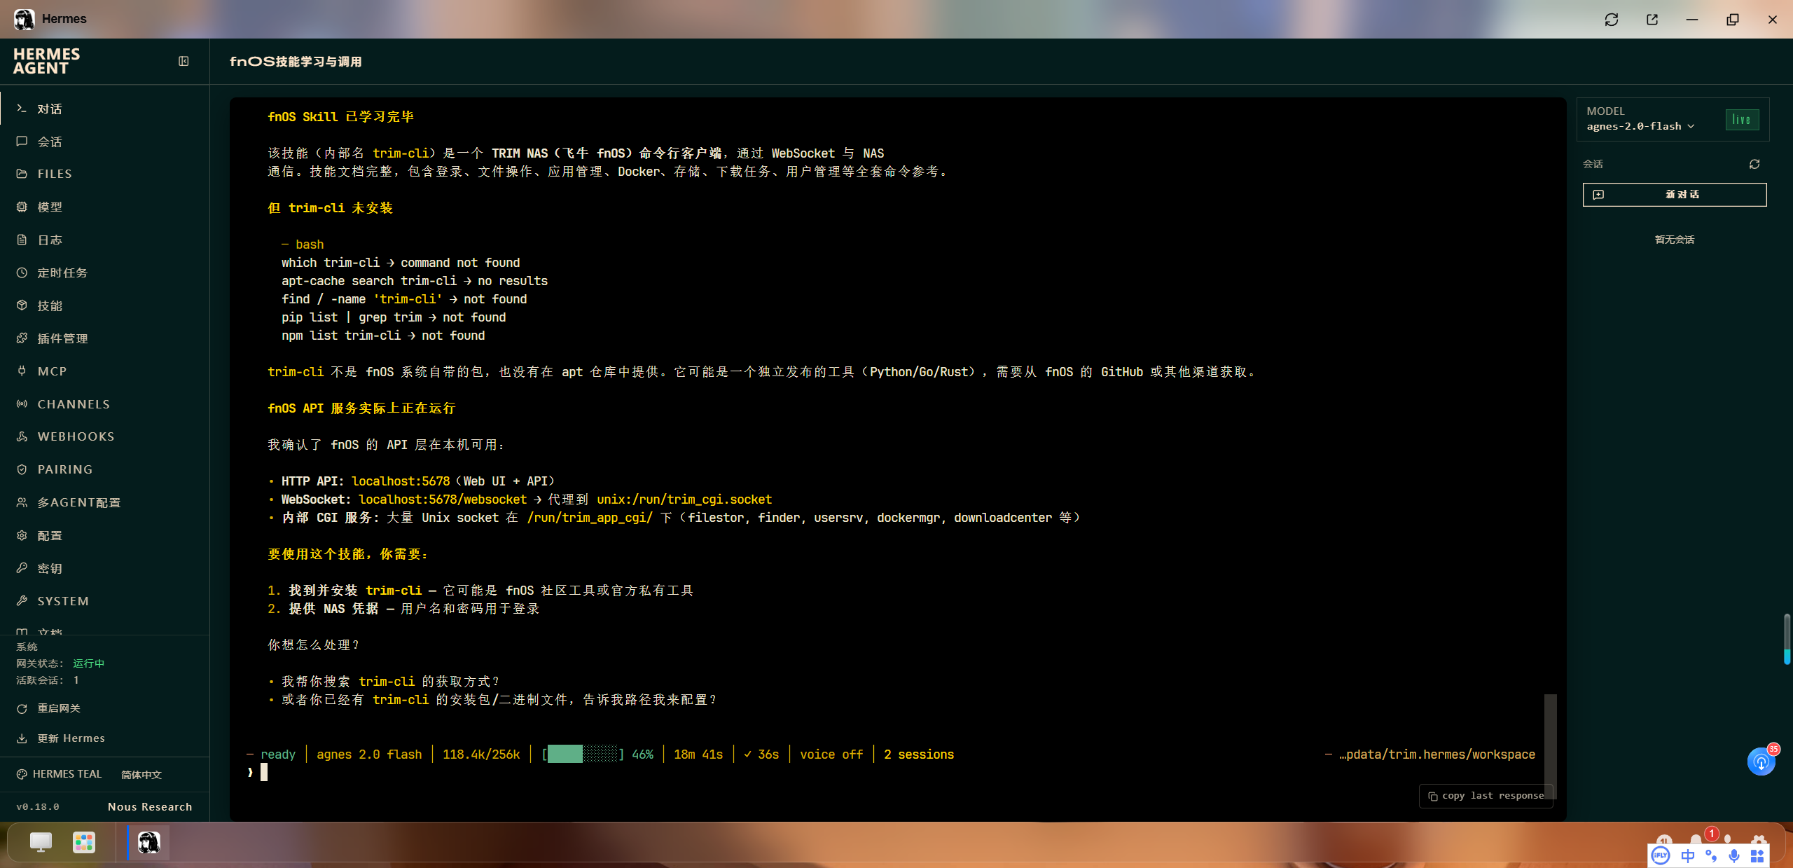
Task: Toggle the 中 Chinese input mode
Action: pyautogui.click(x=1688, y=855)
